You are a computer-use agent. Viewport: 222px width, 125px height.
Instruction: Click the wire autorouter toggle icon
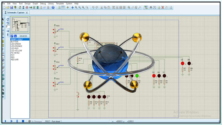[x=146, y=8]
